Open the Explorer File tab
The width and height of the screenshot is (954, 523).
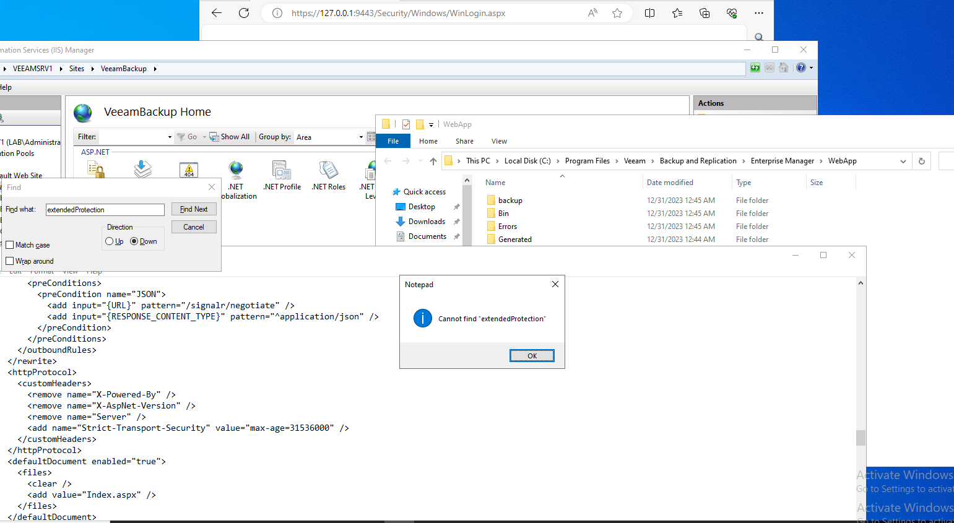[393, 141]
